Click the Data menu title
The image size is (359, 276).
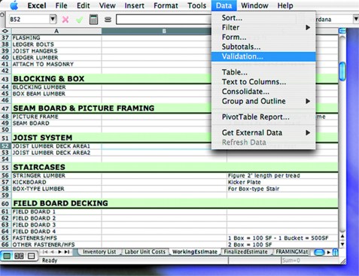click(x=224, y=5)
